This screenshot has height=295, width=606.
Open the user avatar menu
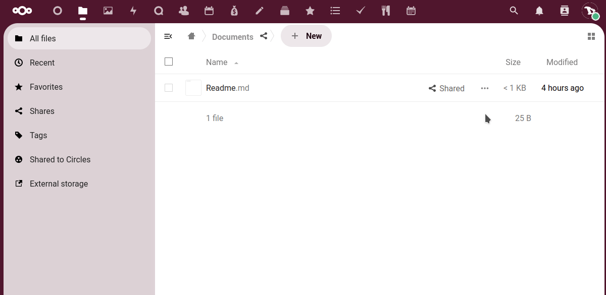[x=590, y=11]
